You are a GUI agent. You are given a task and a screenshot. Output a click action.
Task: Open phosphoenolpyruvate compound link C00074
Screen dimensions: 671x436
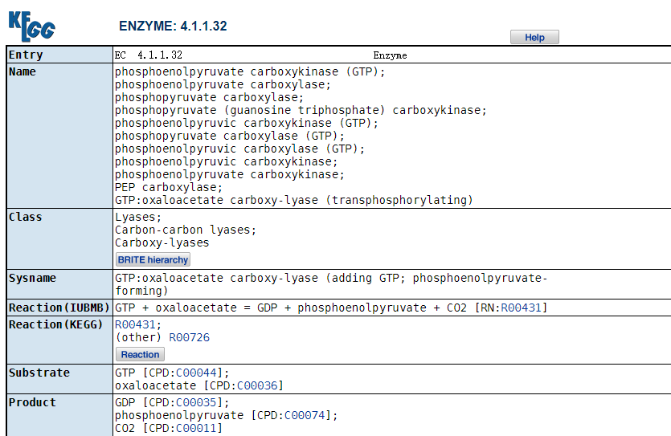(305, 415)
